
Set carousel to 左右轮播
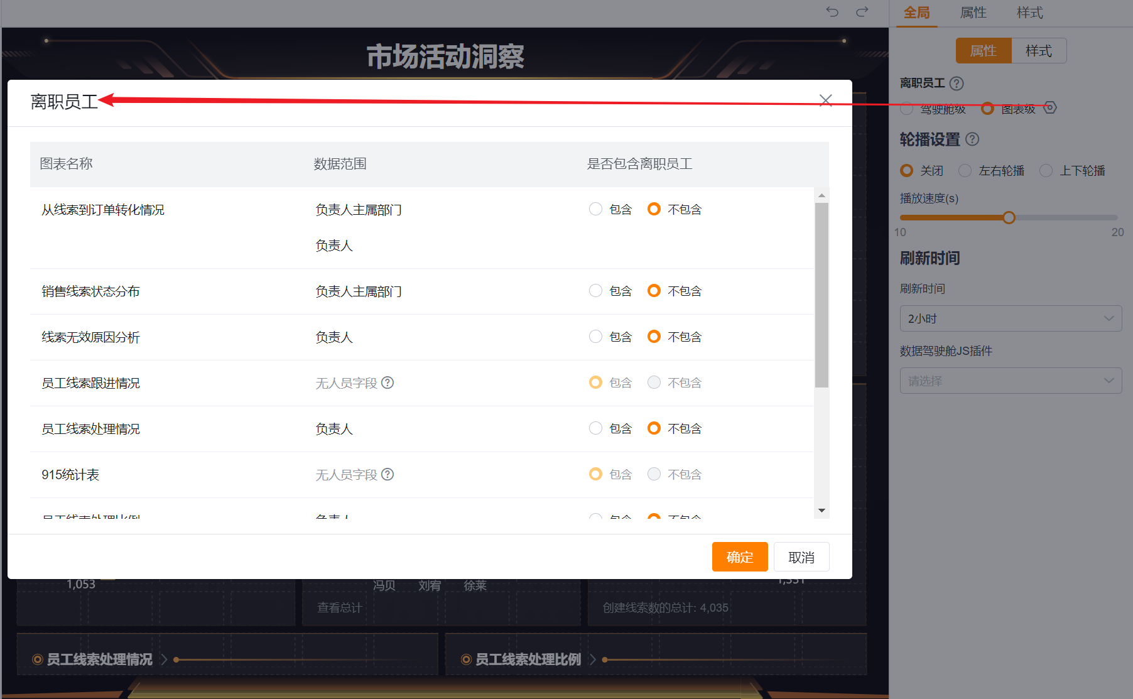(965, 171)
